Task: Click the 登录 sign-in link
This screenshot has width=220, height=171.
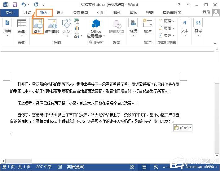Action: (206, 12)
